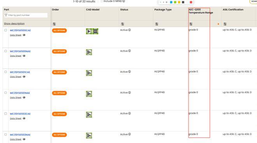The height and width of the screenshot is (143, 257).
Task: Open the MC35FS6501CAE part link
Action: click(20, 72)
